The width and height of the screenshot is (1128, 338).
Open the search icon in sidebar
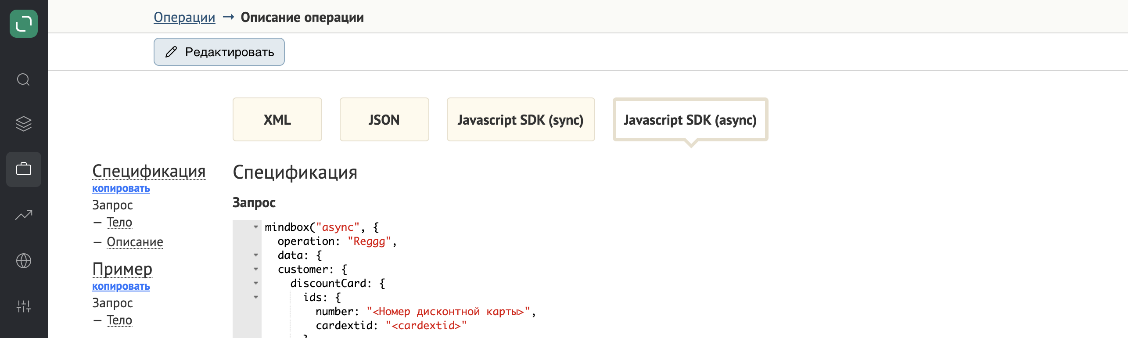[24, 80]
